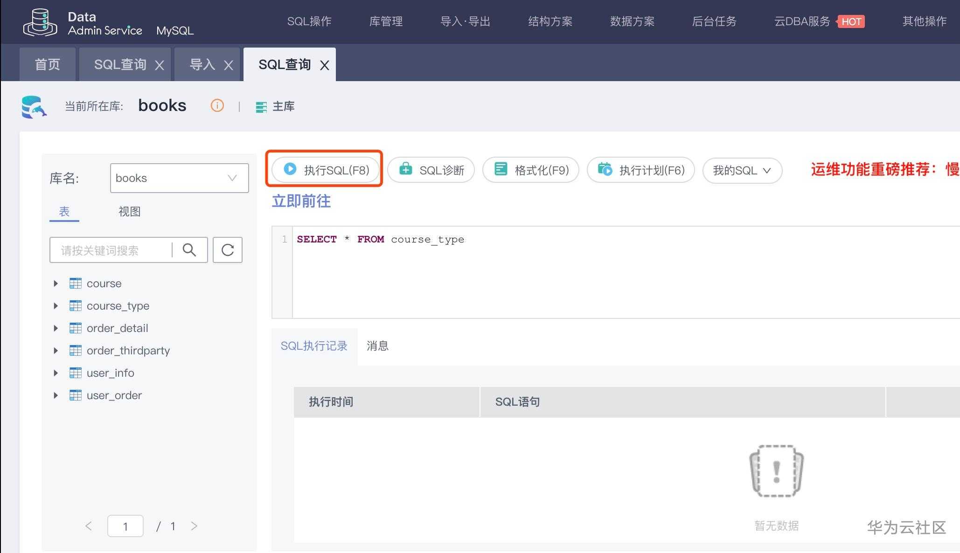The width and height of the screenshot is (960, 553).
Task: Expand the course table node
Action: click(x=56, y=283)
